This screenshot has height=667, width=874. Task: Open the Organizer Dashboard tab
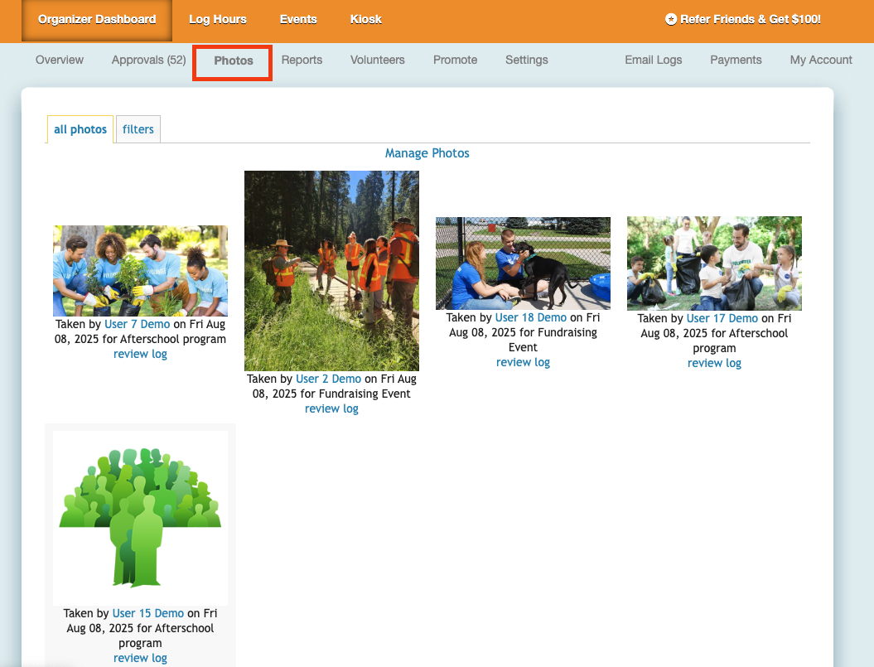[97, 20]
